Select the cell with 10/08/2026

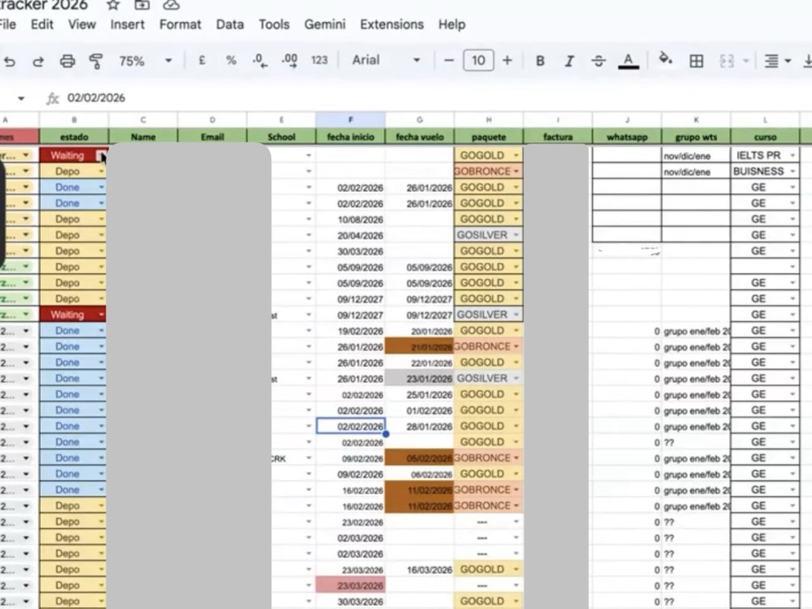coord(351,219)
